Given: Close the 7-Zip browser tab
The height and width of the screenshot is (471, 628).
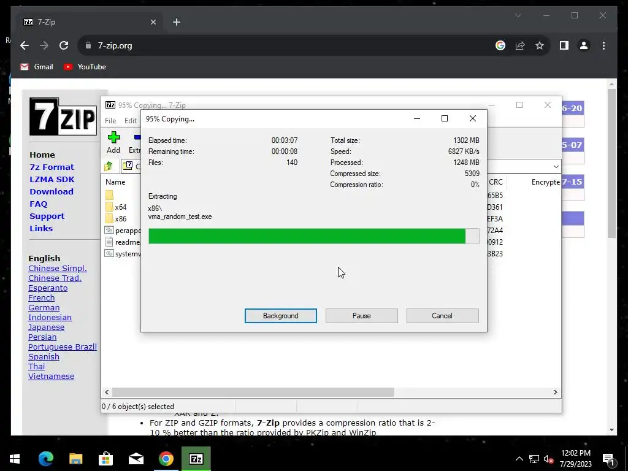Looking at the screenshot, I should pyautogui.click(x=153, y=22).
